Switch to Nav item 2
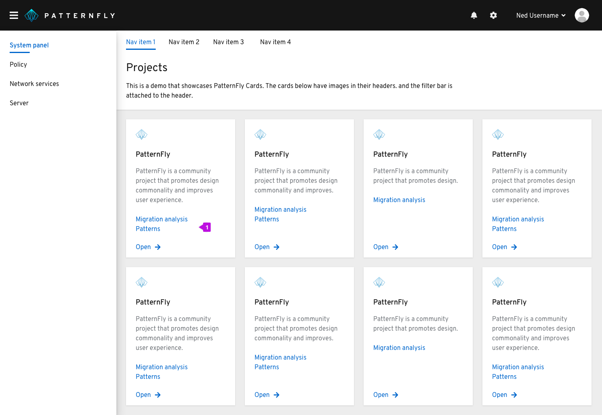Image resolution: width=602 pixels, height=415 pixels. [184, 42]
